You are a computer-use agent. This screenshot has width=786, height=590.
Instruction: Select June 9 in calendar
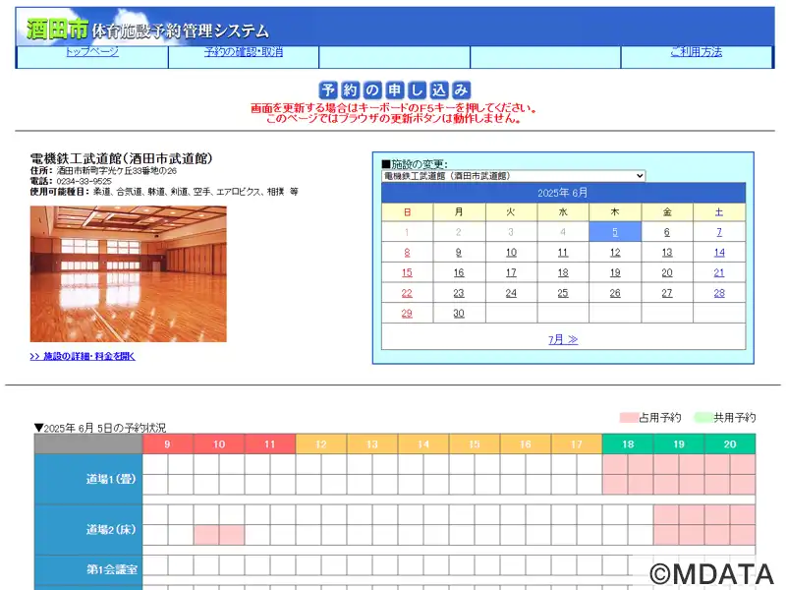459,253
